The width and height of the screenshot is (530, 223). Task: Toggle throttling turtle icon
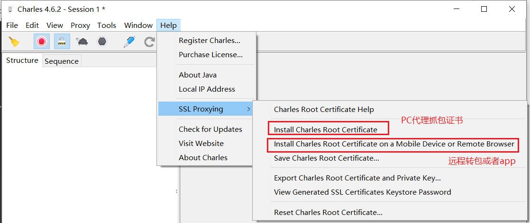pos(82,42)
